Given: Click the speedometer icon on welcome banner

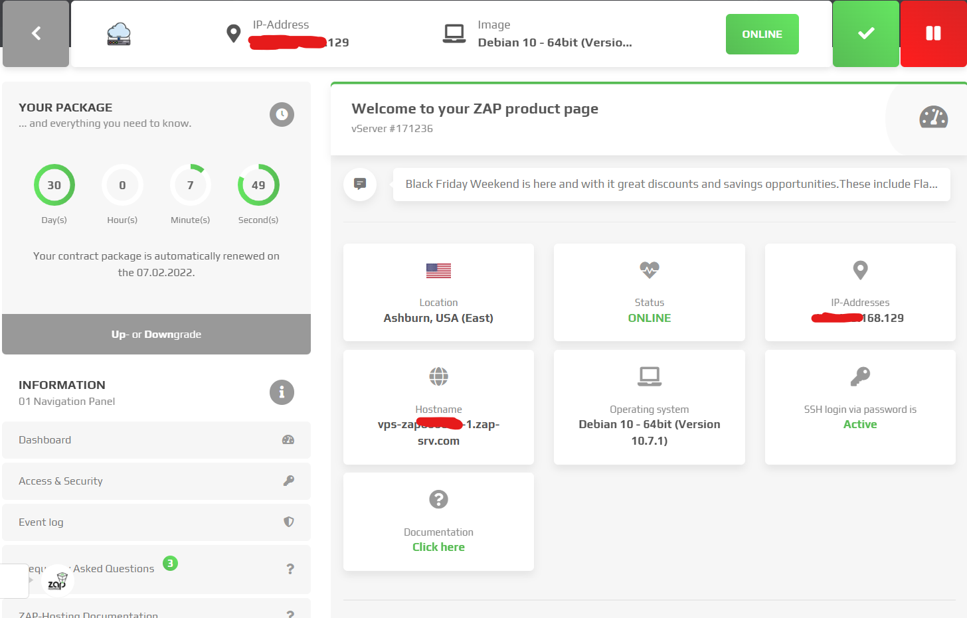Looking at the screenshot, I should [933, 117].
